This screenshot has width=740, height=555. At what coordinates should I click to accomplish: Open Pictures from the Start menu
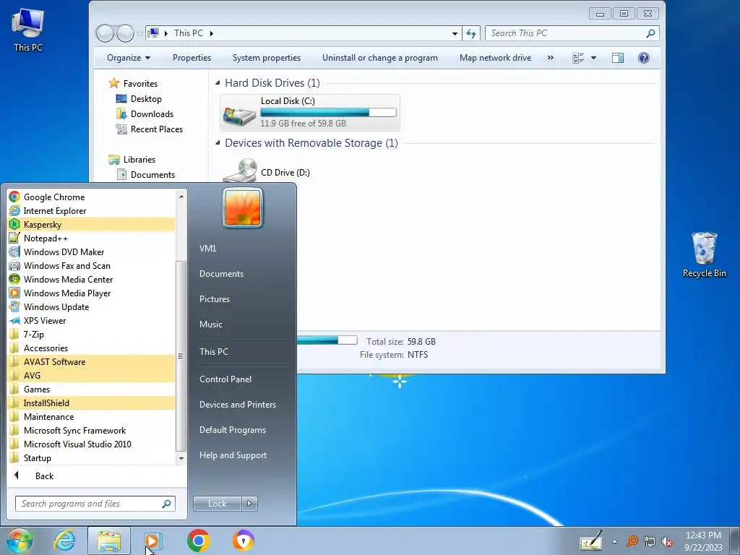coord(214,298)
